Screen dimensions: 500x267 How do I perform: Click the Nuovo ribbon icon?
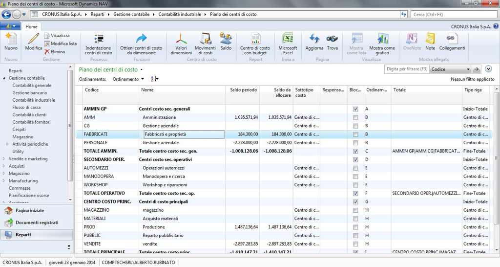click(11, 39)
